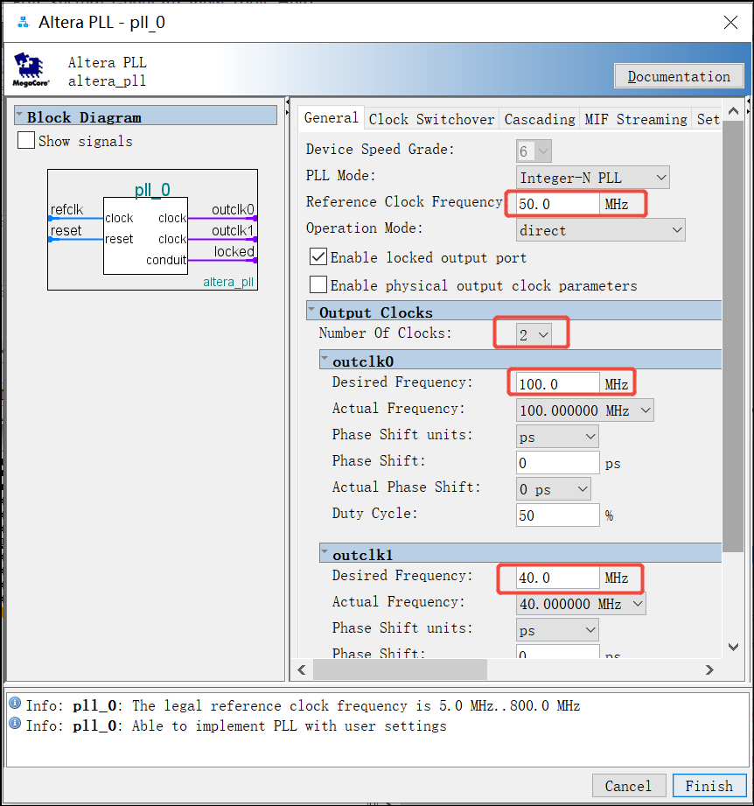Open outclk0 Actual Frequency dropdown
This screenshot has width=754, height=806.
(x=584, y=410)
